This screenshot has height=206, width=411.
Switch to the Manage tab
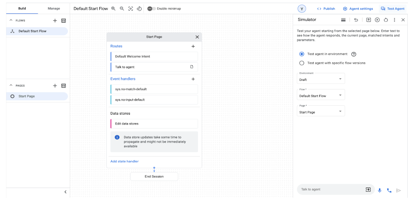(54, 9)
